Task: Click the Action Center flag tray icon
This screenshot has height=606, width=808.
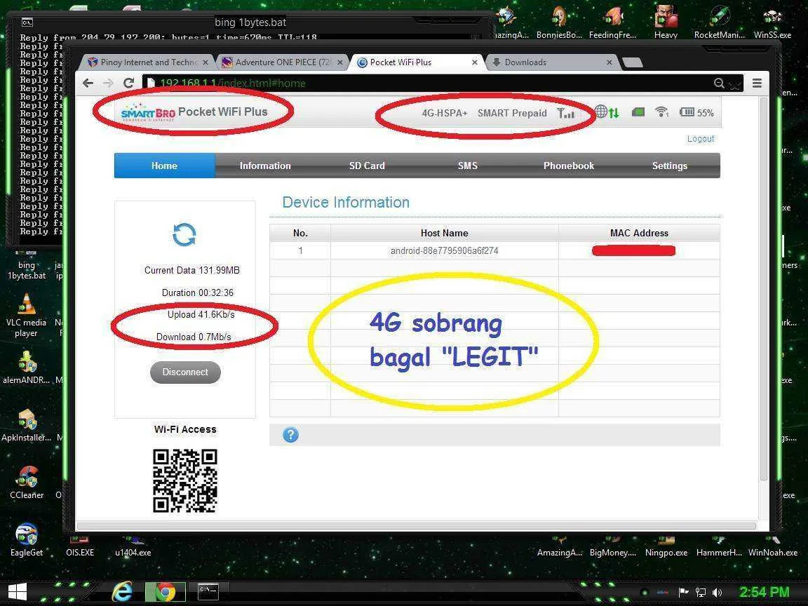Action: click(683, 593)
